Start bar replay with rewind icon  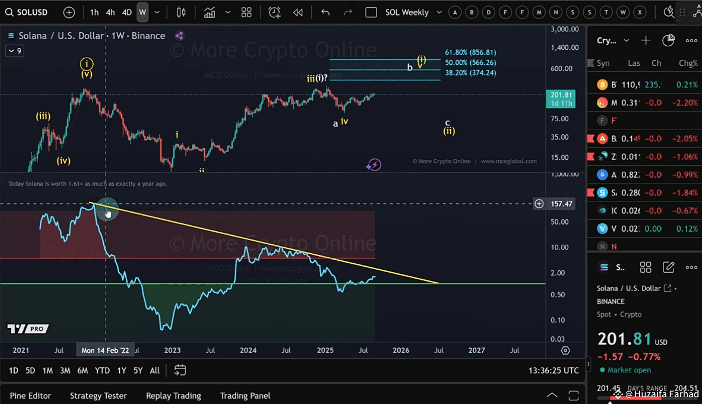[x=298, y=12]
